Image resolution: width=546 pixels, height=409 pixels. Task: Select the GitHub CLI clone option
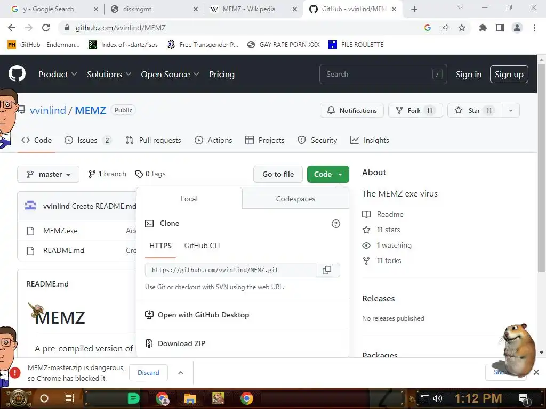pos(202,246)
